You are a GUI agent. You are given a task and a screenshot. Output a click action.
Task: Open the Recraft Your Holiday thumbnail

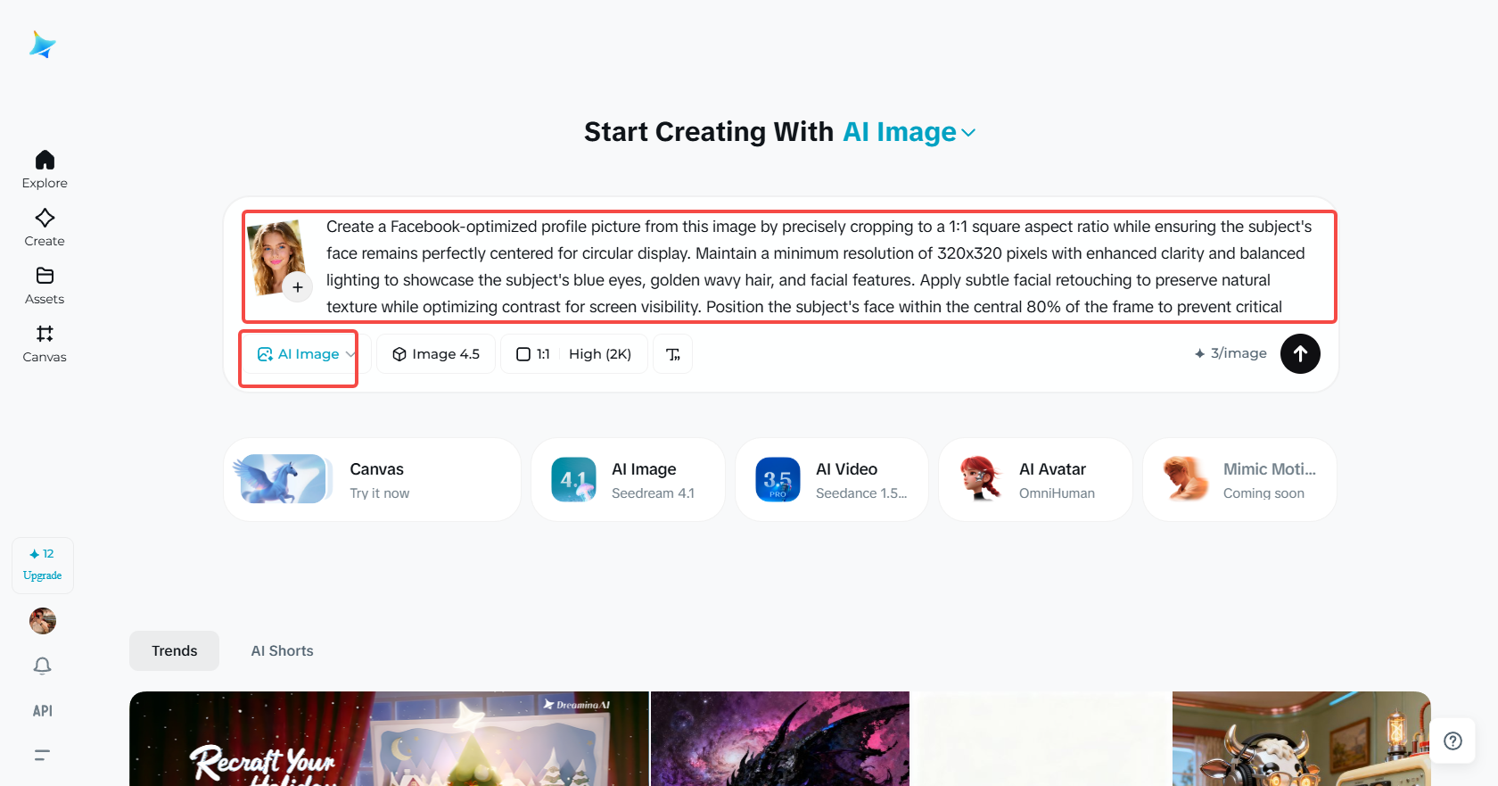389,739
